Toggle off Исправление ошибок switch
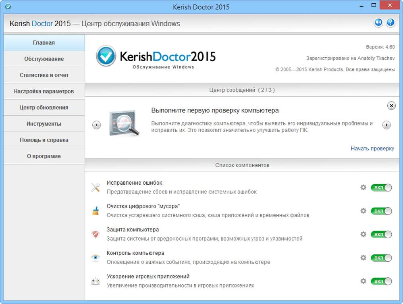Screen dimensions: 403x304 [x=381, y=187]
